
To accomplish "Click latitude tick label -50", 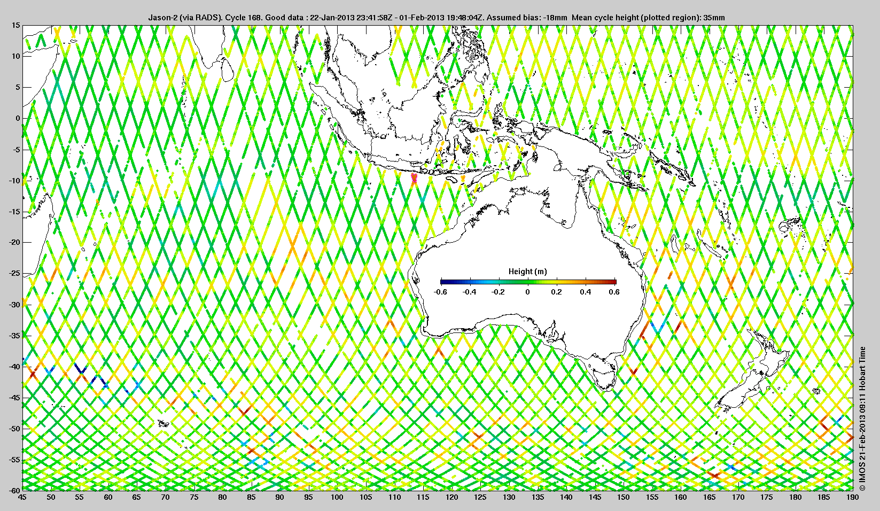I will [14, 429].
